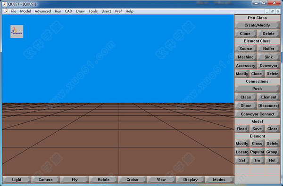Click the Source element class button
The width and height of the screenshot is (283, 186).
pos(246,49)
